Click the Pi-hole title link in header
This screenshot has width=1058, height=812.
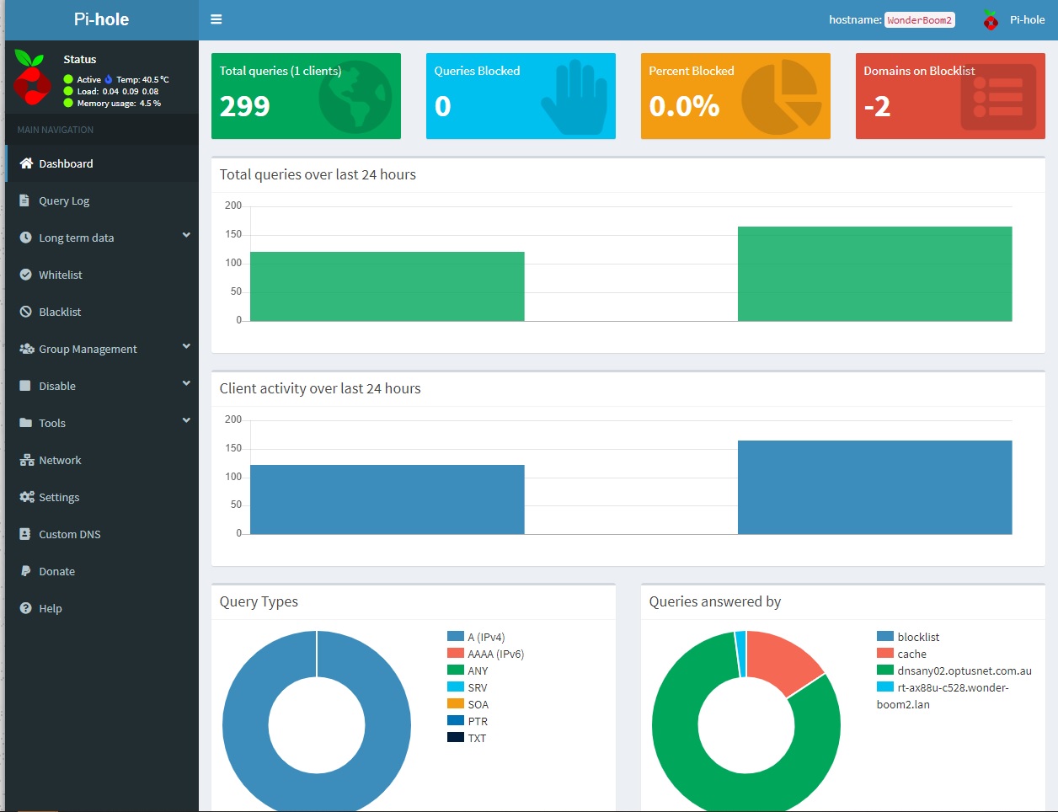[101, 19]
